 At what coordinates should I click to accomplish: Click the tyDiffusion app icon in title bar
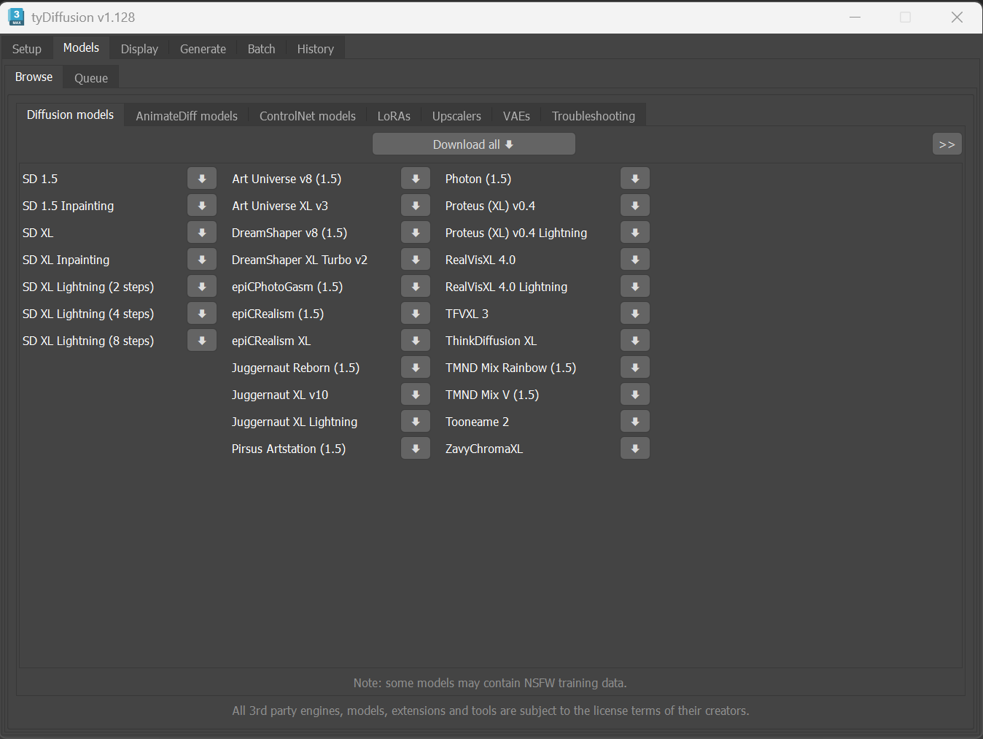[16, 17]
